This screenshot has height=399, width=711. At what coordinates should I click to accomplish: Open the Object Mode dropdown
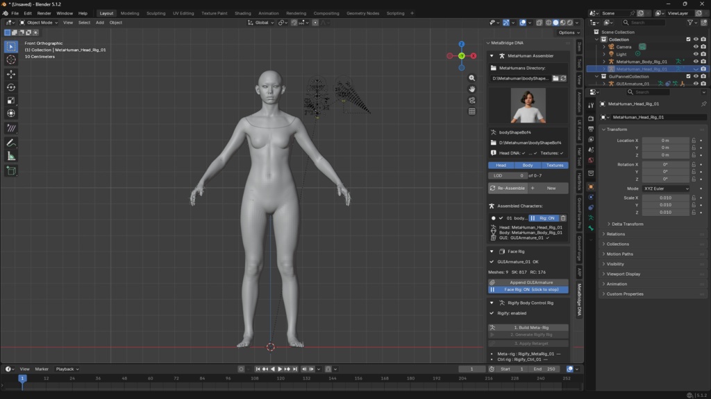click(39, 23)
